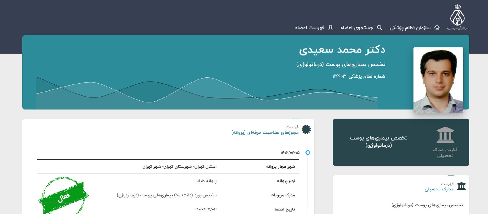Click the شهر مجاز پروانه label
488x214 pixels.
[x=281, y=167]
